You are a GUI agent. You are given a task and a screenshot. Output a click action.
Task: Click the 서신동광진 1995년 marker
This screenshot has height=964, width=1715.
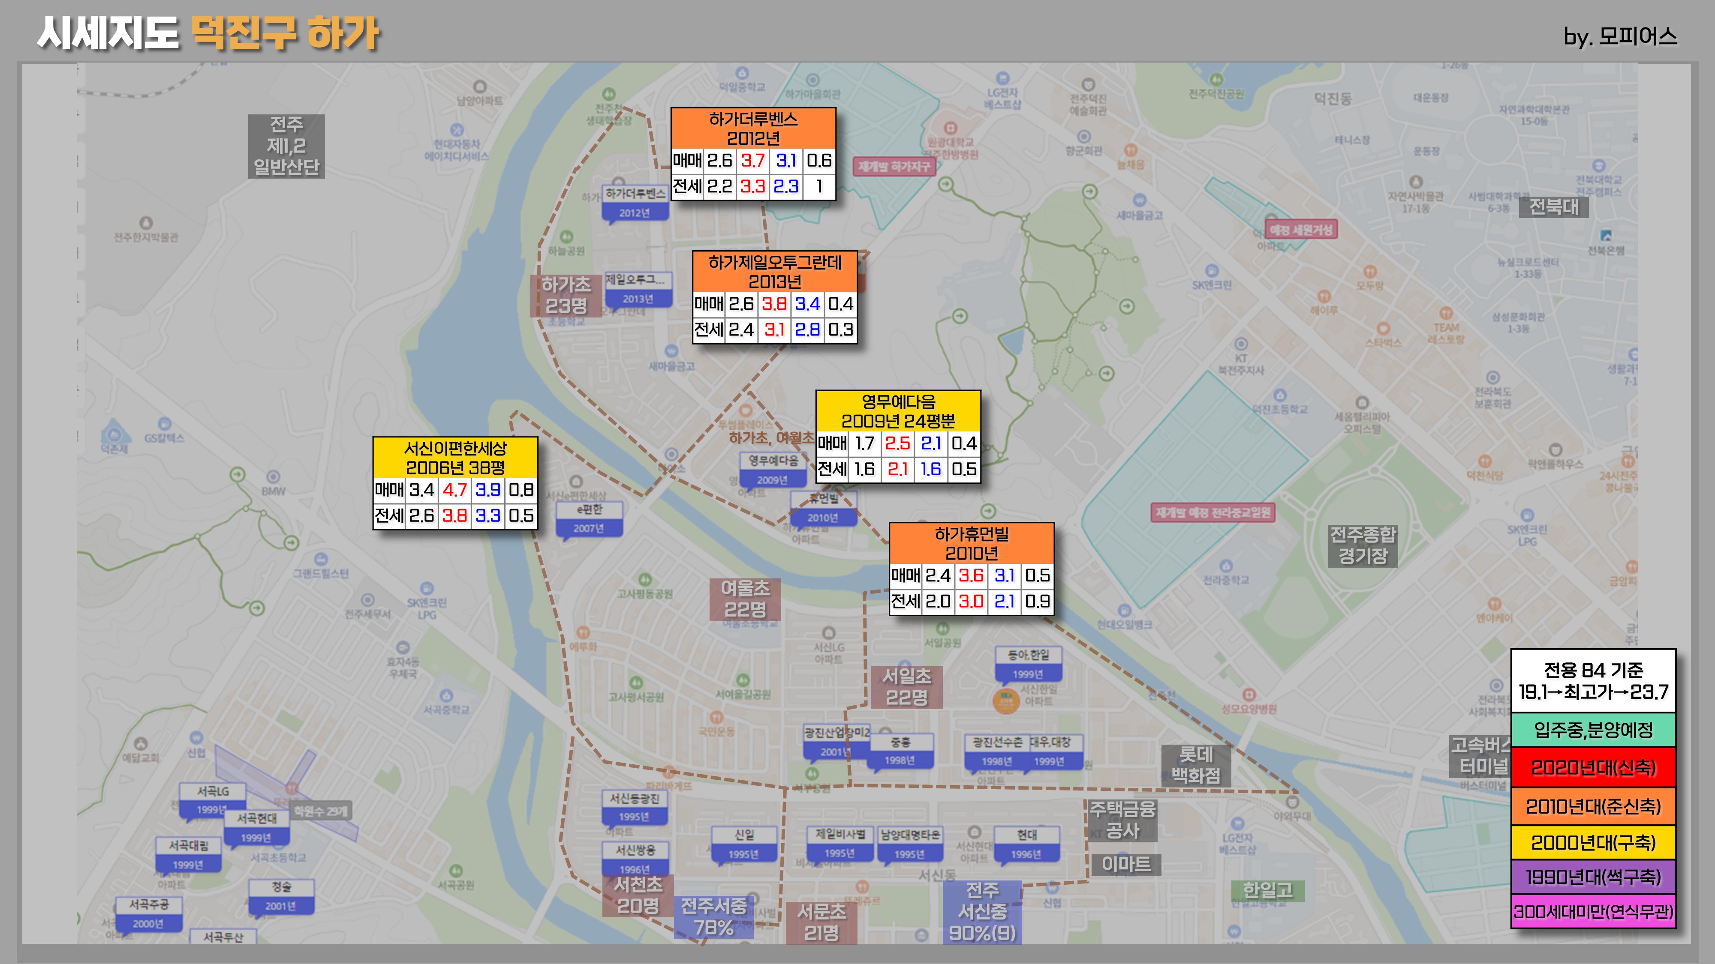click(635, 807)
